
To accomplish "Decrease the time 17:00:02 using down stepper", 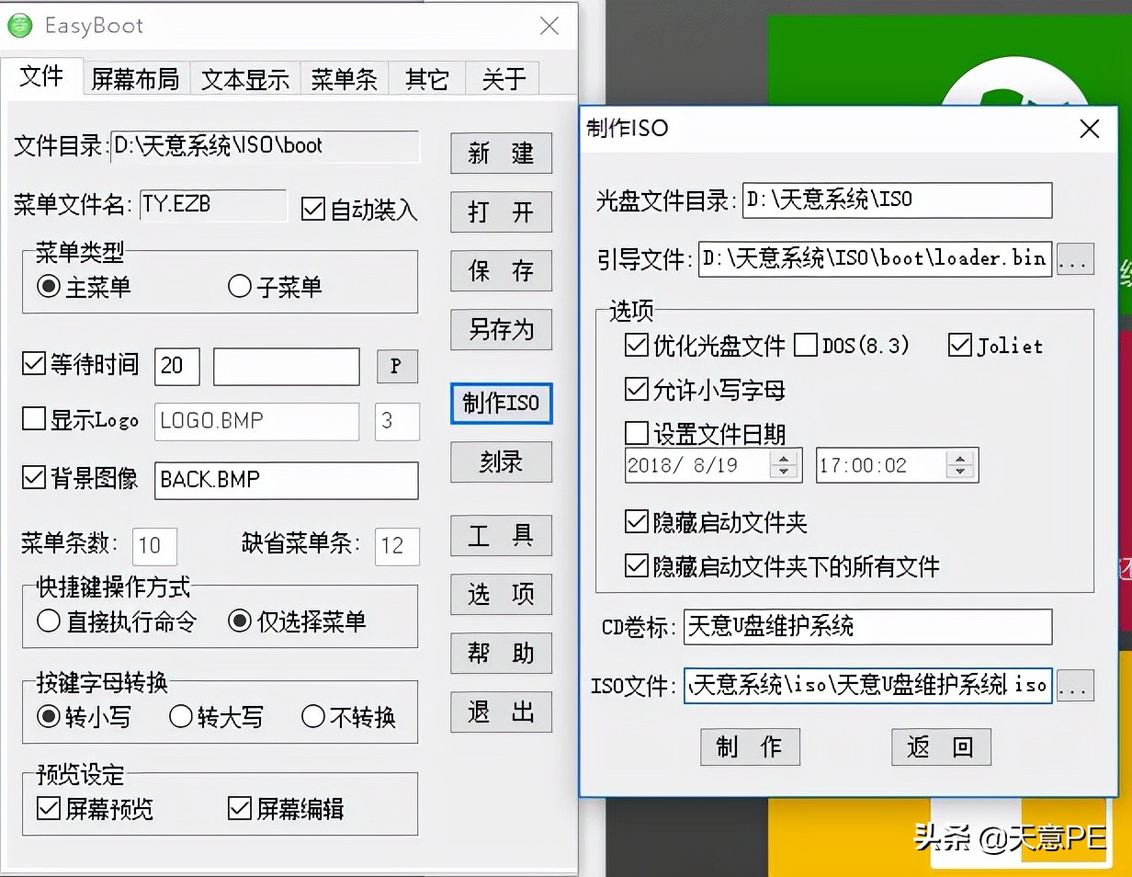I will tap(962, 471).
